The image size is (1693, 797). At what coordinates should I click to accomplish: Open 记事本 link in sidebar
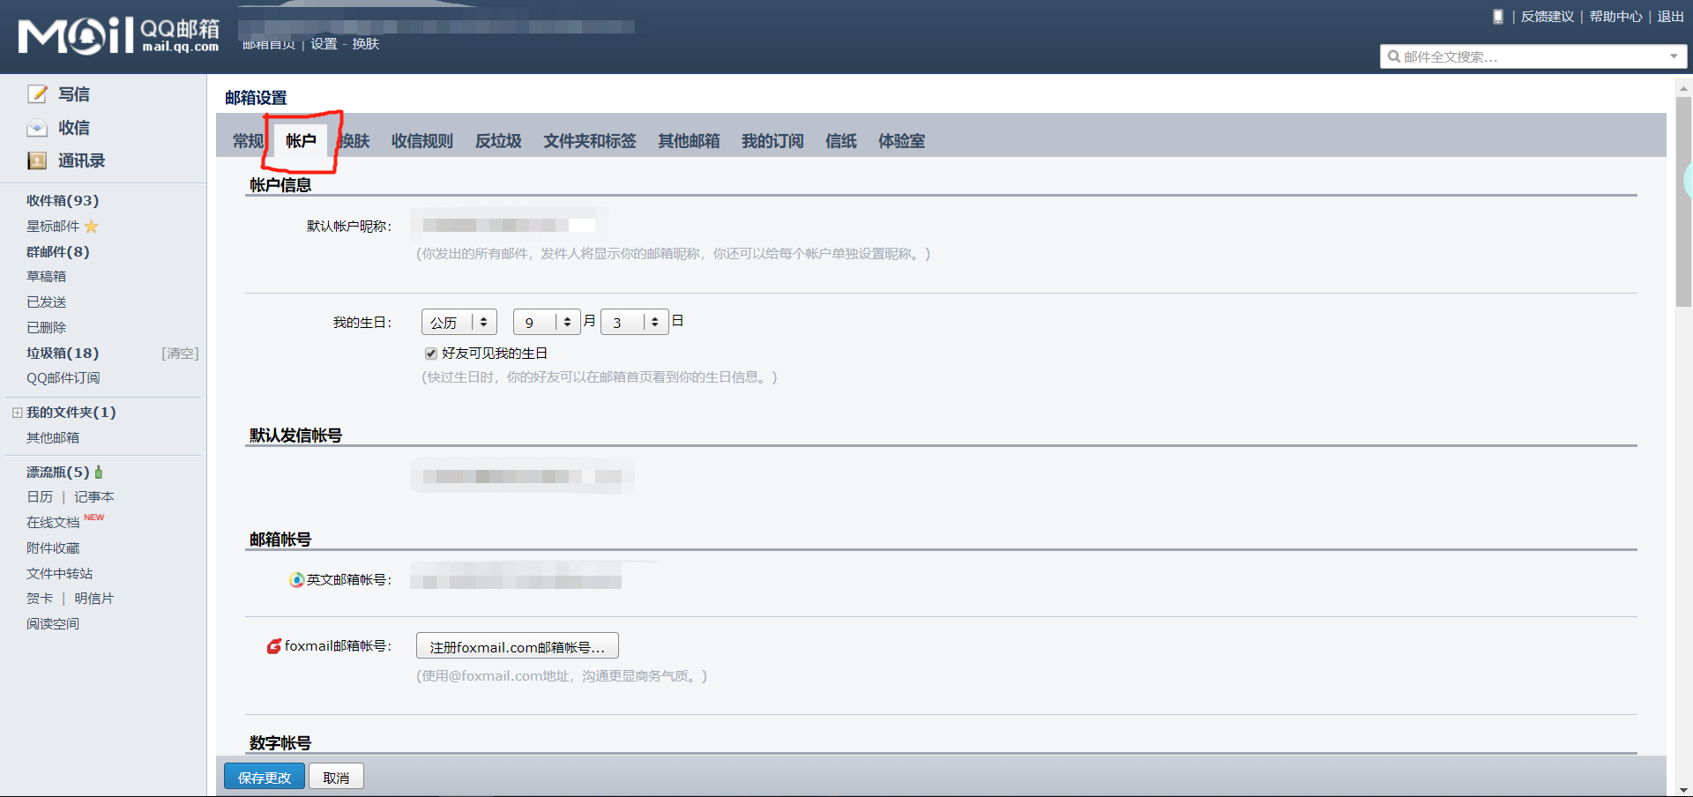tap(94, 497)
